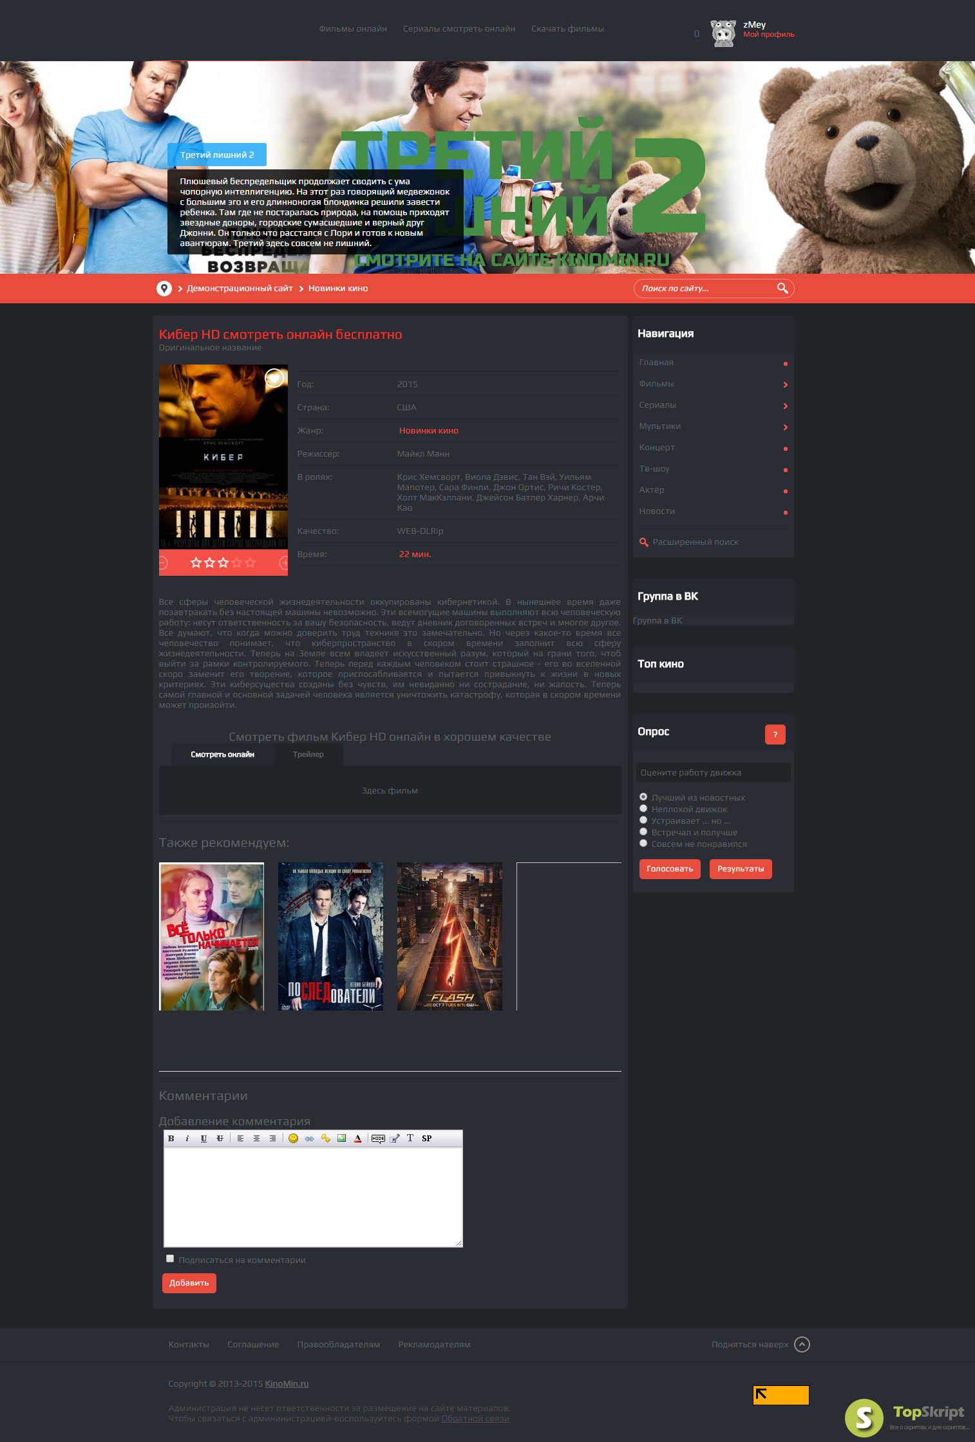Image resolution: width=975 pixels, height=1442 pixels.
Task: Insert hidden text with HIDE icon
Action: point(378,1139)
